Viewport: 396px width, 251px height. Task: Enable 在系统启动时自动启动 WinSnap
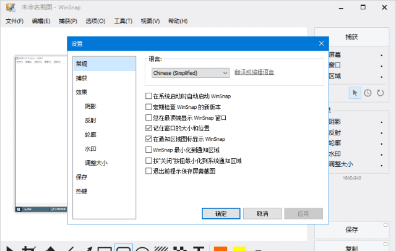pos(148,96)
